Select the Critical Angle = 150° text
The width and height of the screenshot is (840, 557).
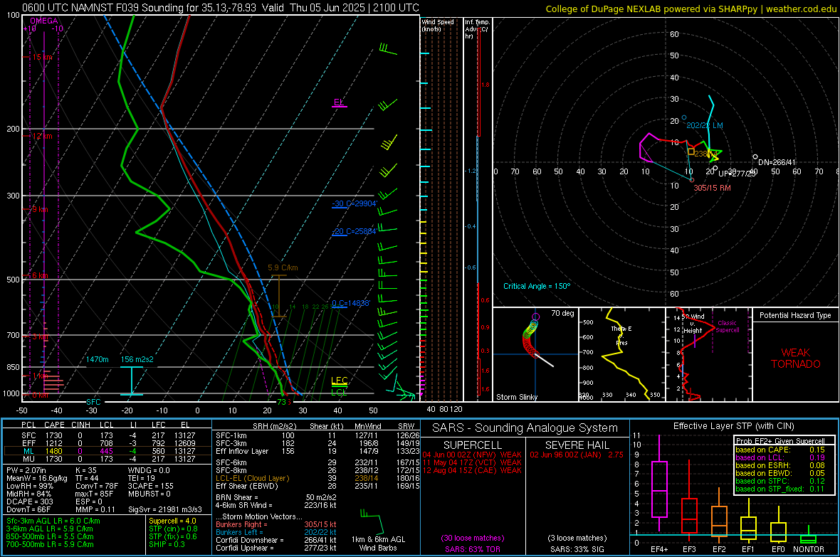pyautogui.click(x=537, y=286)
